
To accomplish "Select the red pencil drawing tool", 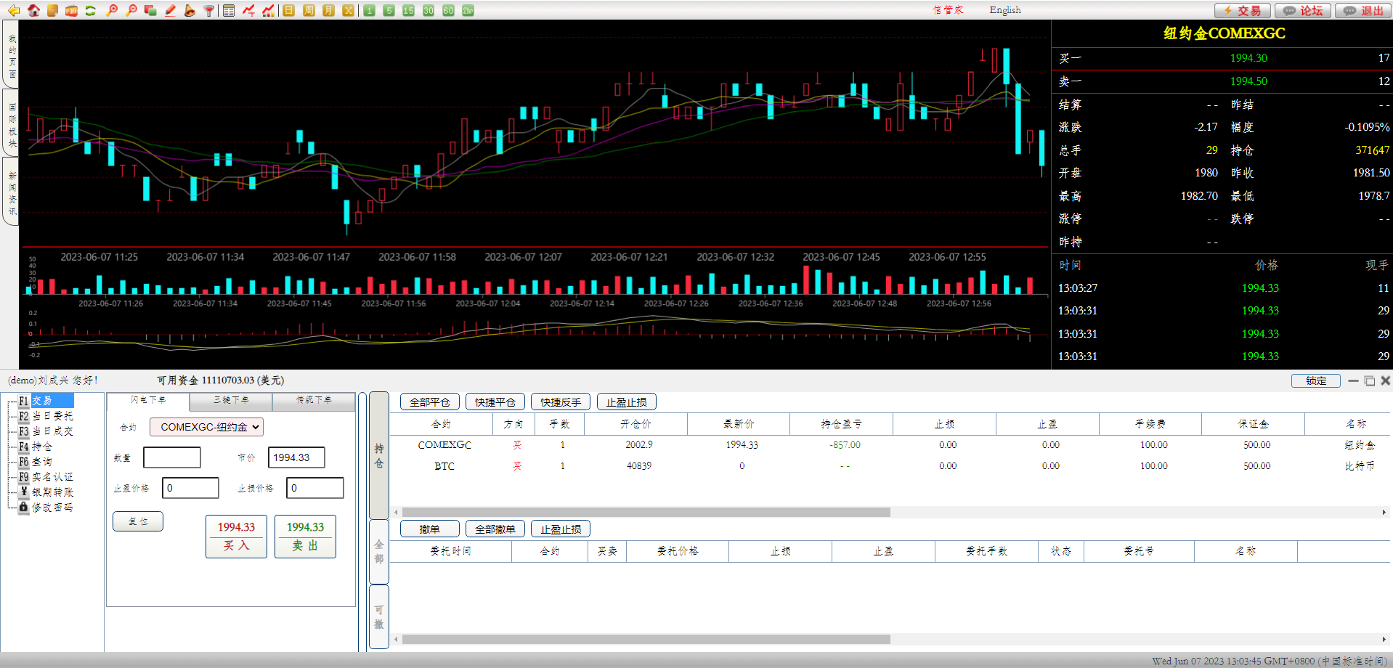I will 170,10.
